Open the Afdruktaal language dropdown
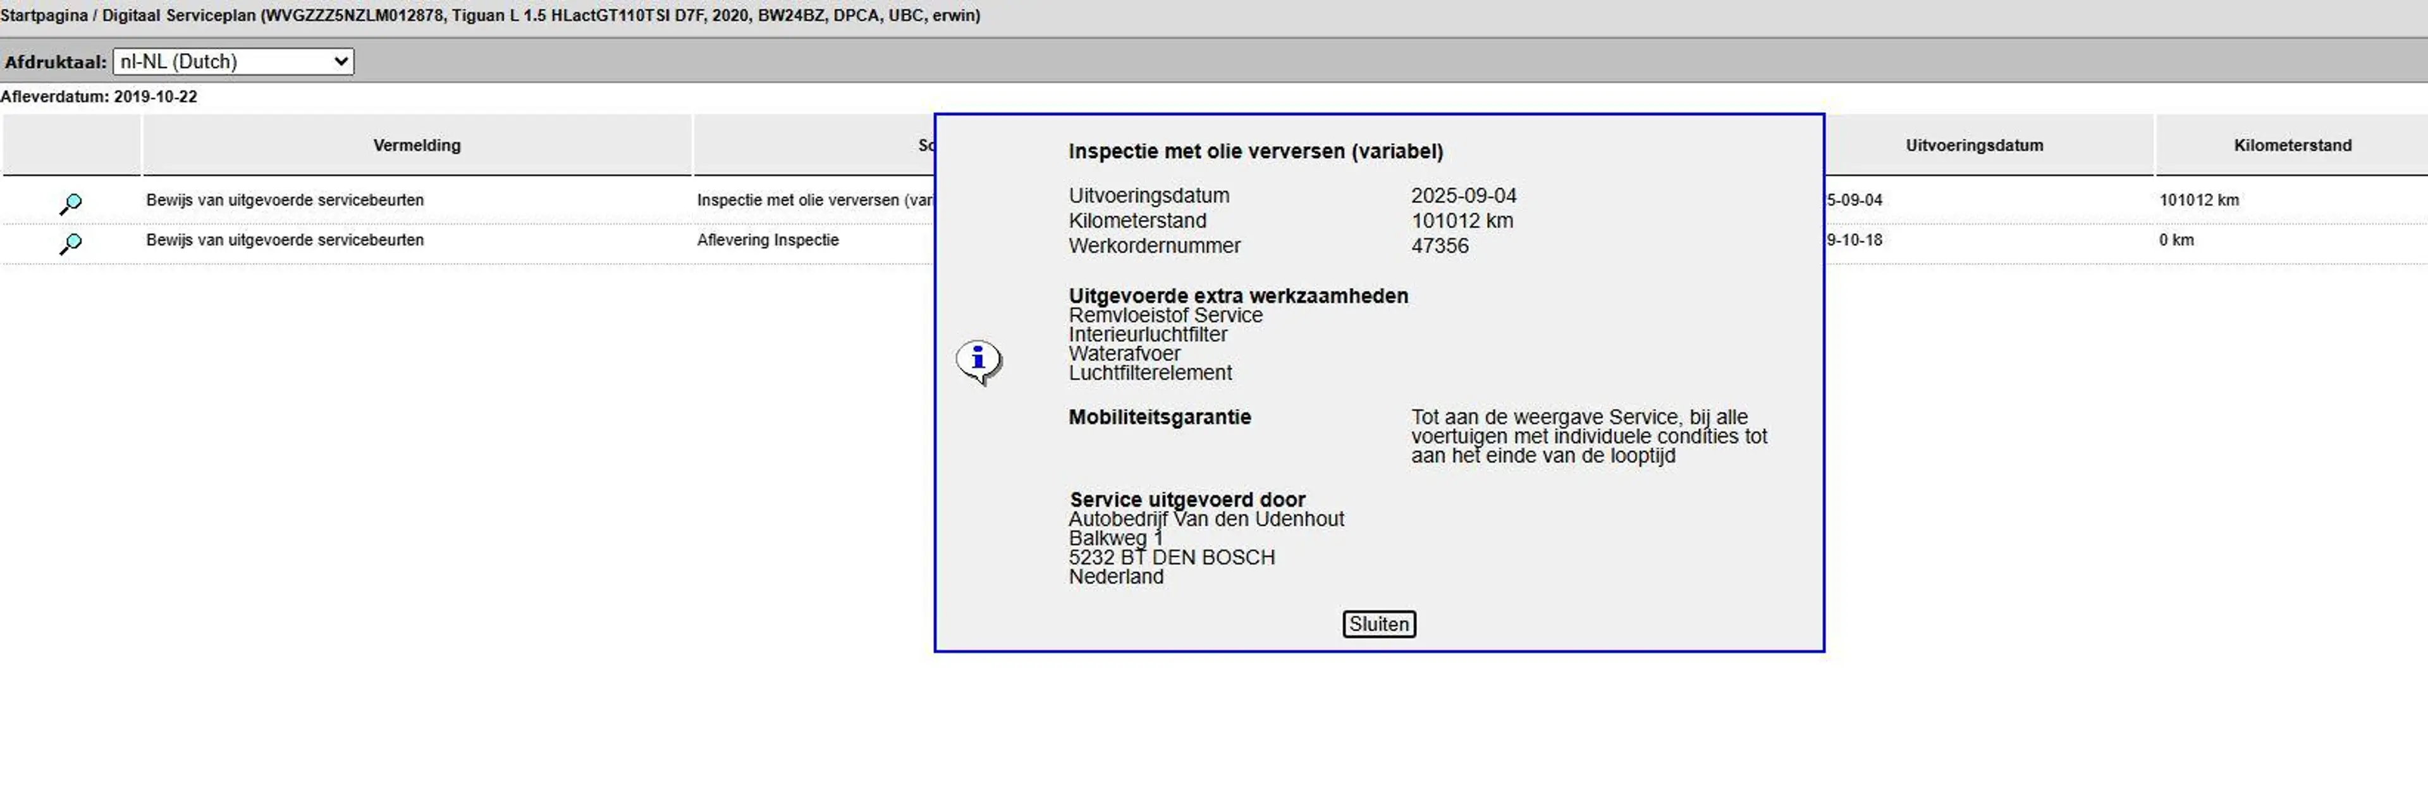The image size is (2428, 793). pyautogui.click(x=233, y=61)
